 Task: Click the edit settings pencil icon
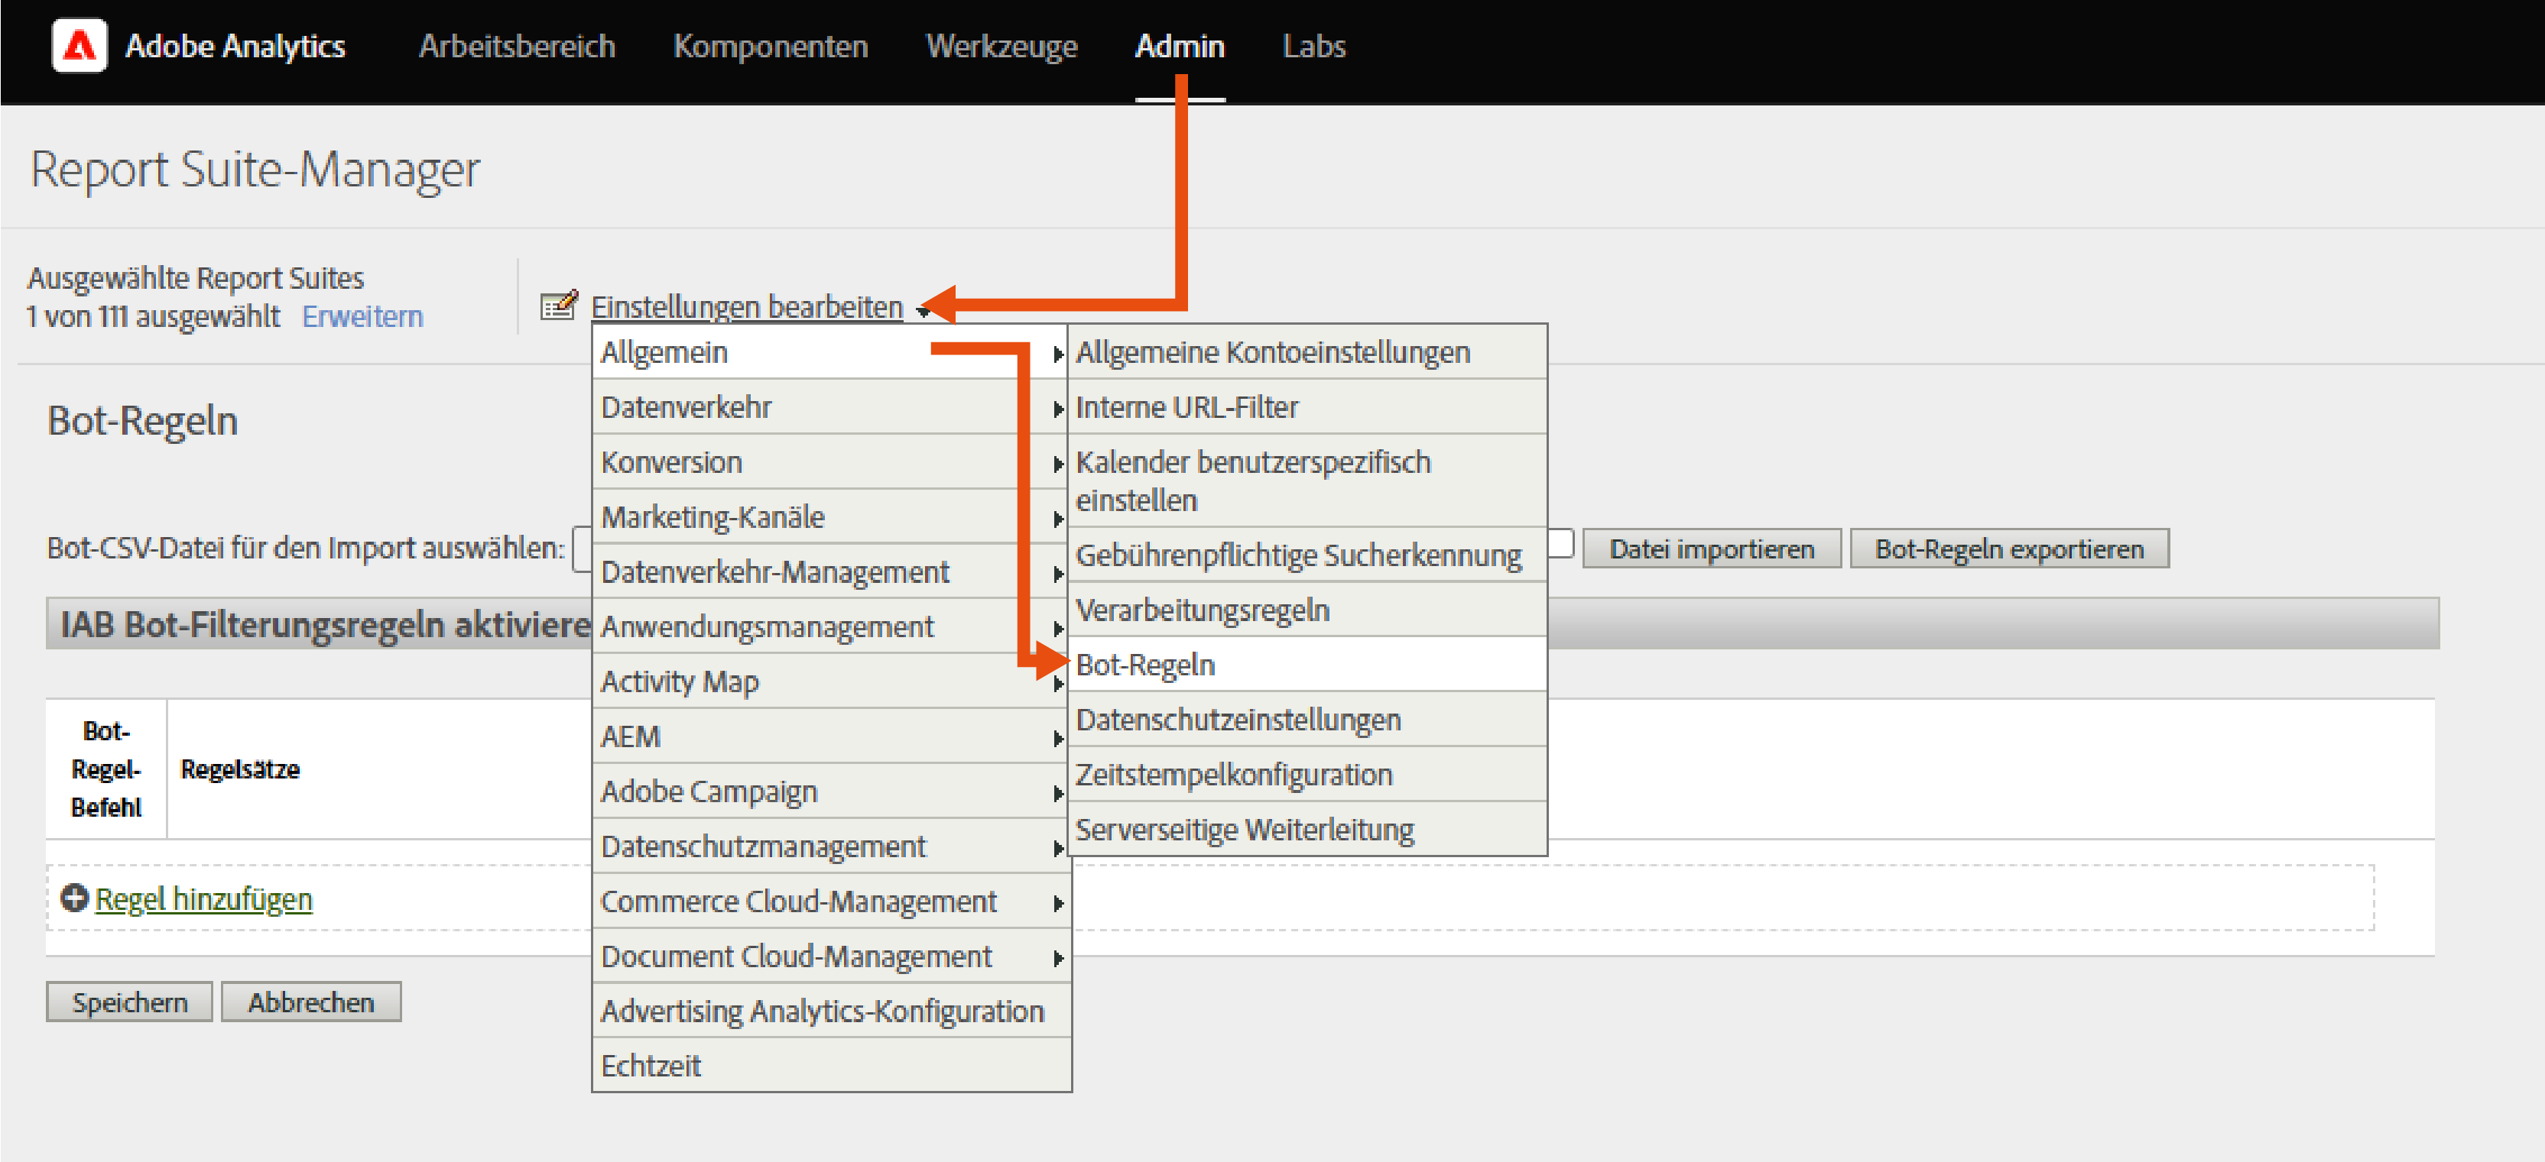click(x=559, y=305)
